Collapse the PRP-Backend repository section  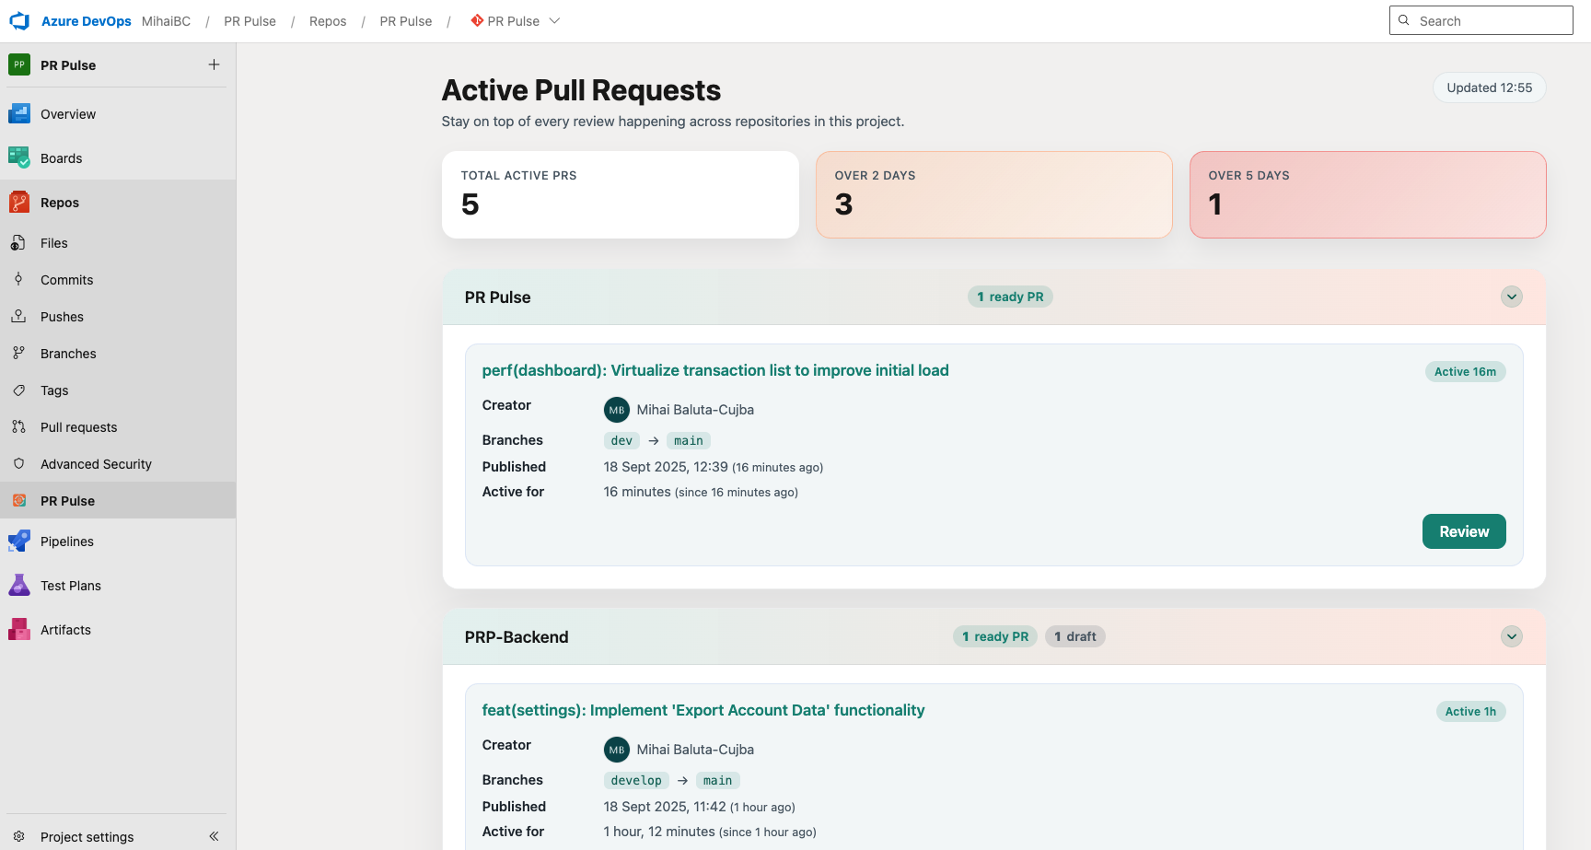coord(1511,636)
